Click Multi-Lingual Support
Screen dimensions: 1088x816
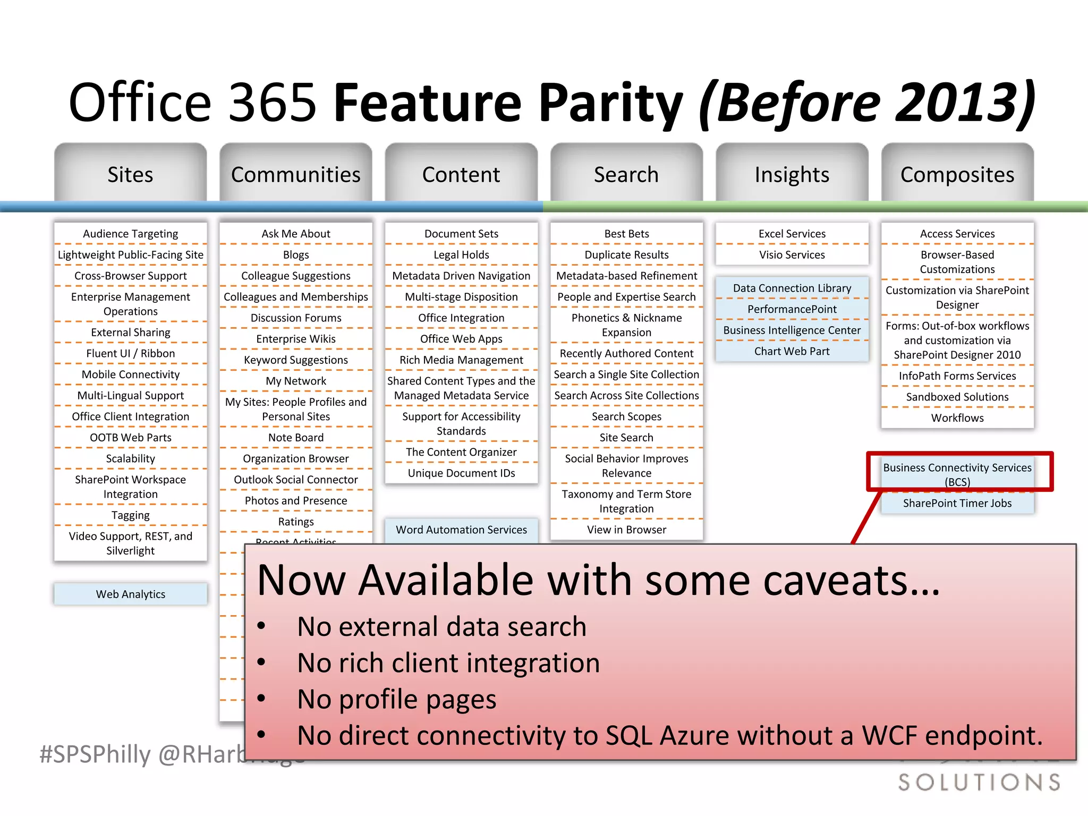[x=130, y=396]
